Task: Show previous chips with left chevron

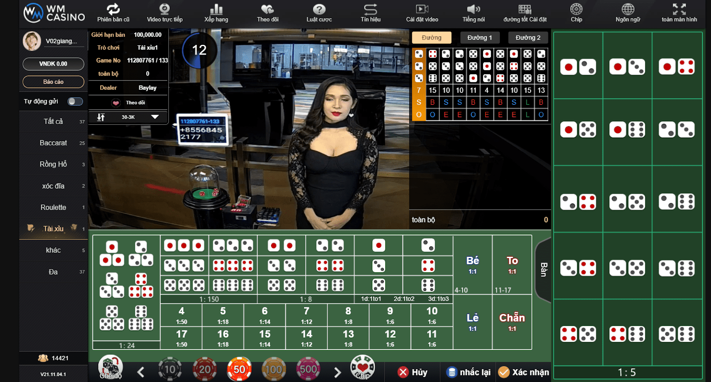Action: click(140, 372)
